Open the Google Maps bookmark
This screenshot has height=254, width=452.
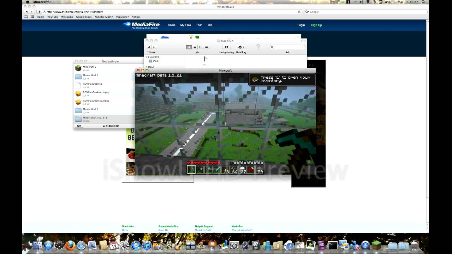click(84, 17)
